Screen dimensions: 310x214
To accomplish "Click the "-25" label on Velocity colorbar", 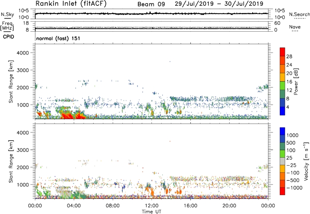I will [x=292, y=165].
